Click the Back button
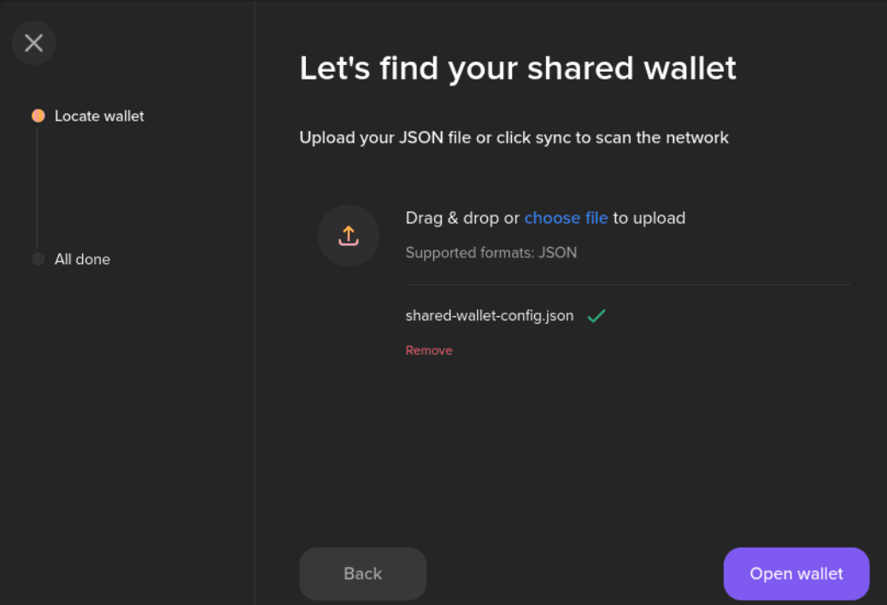887x605 pixels. 362,573
